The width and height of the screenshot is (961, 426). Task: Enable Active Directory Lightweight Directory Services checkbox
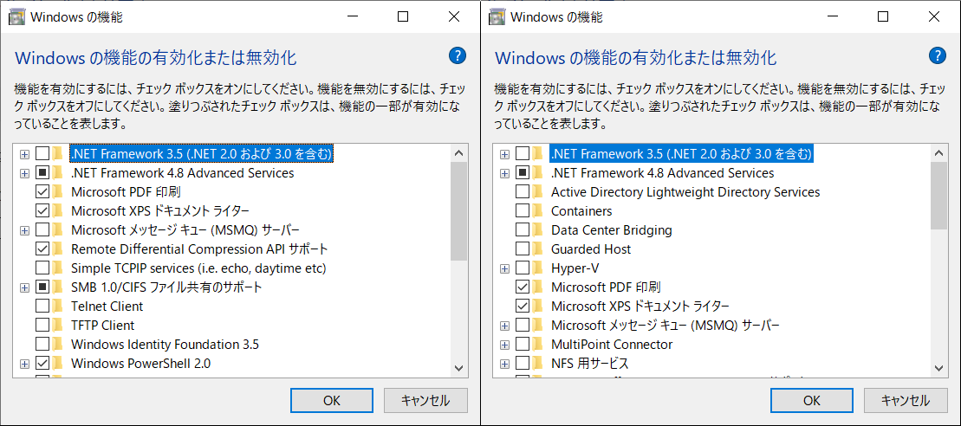(x=523, y=192)
